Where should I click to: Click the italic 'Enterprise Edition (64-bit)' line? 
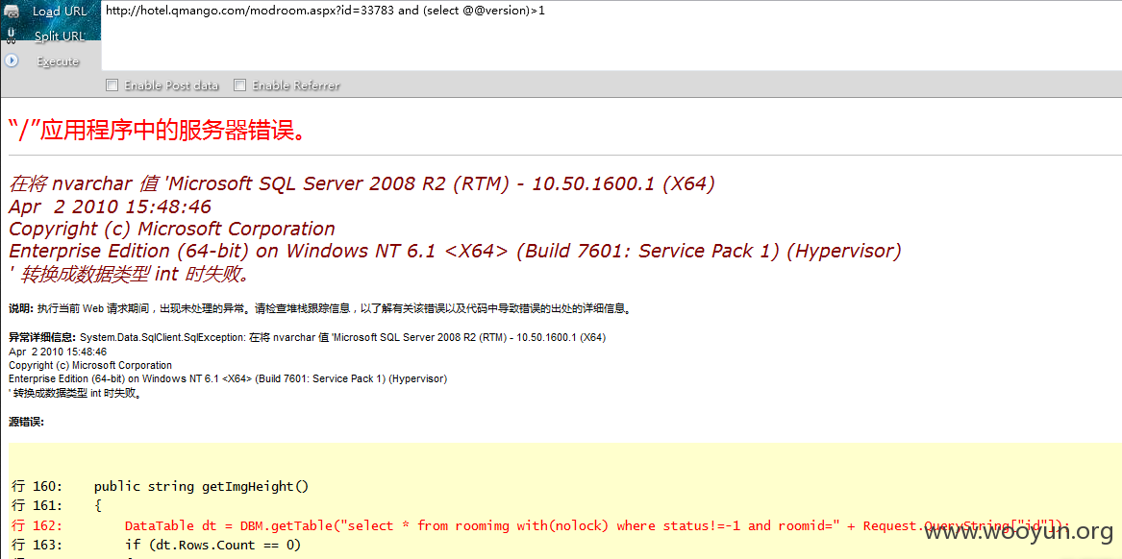pyautogui.click(x=455, y=251)
